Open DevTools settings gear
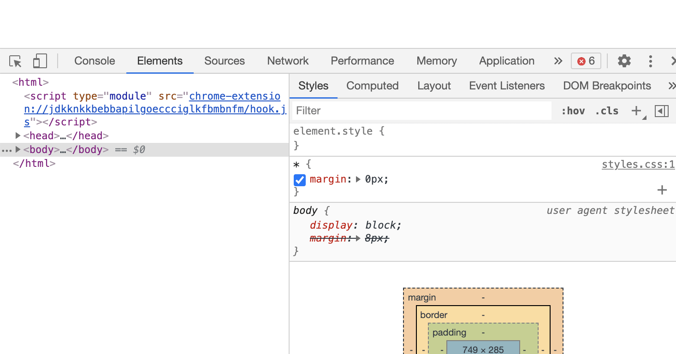676x354 pixels. [624, 61]
